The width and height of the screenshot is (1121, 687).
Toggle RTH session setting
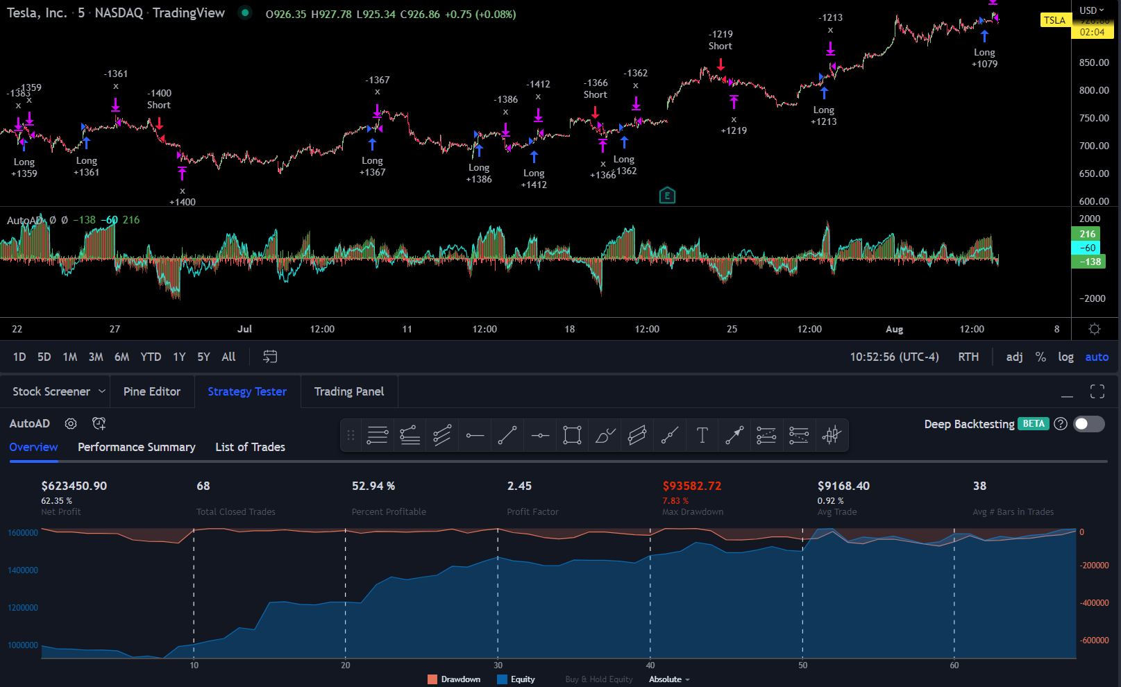coord(968,357)
